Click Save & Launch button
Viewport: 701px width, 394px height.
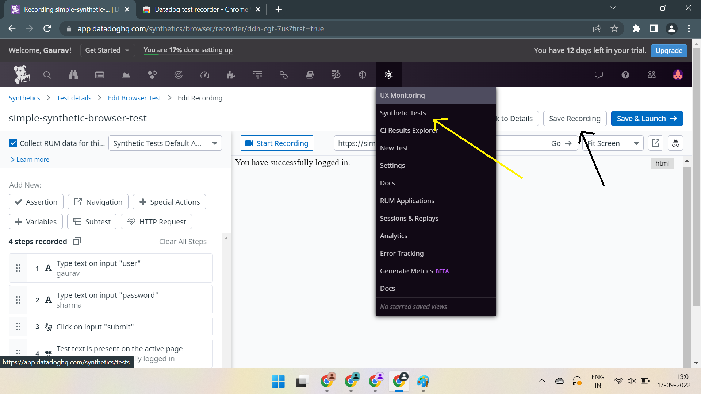coord(647,119)
